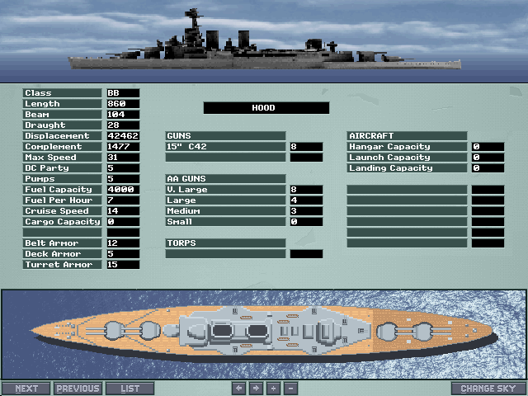Click the 15" C42 gun entry
528x396 pixels.
[226, 147]
